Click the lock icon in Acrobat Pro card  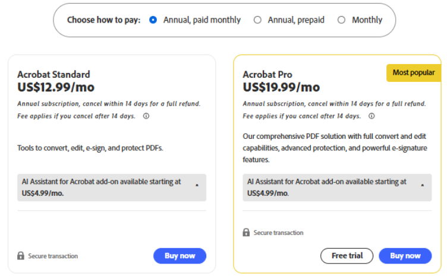pyautogui.click(x=246, y=233)
